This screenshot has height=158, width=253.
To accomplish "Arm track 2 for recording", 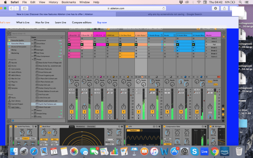I will [x=84, y=118].
